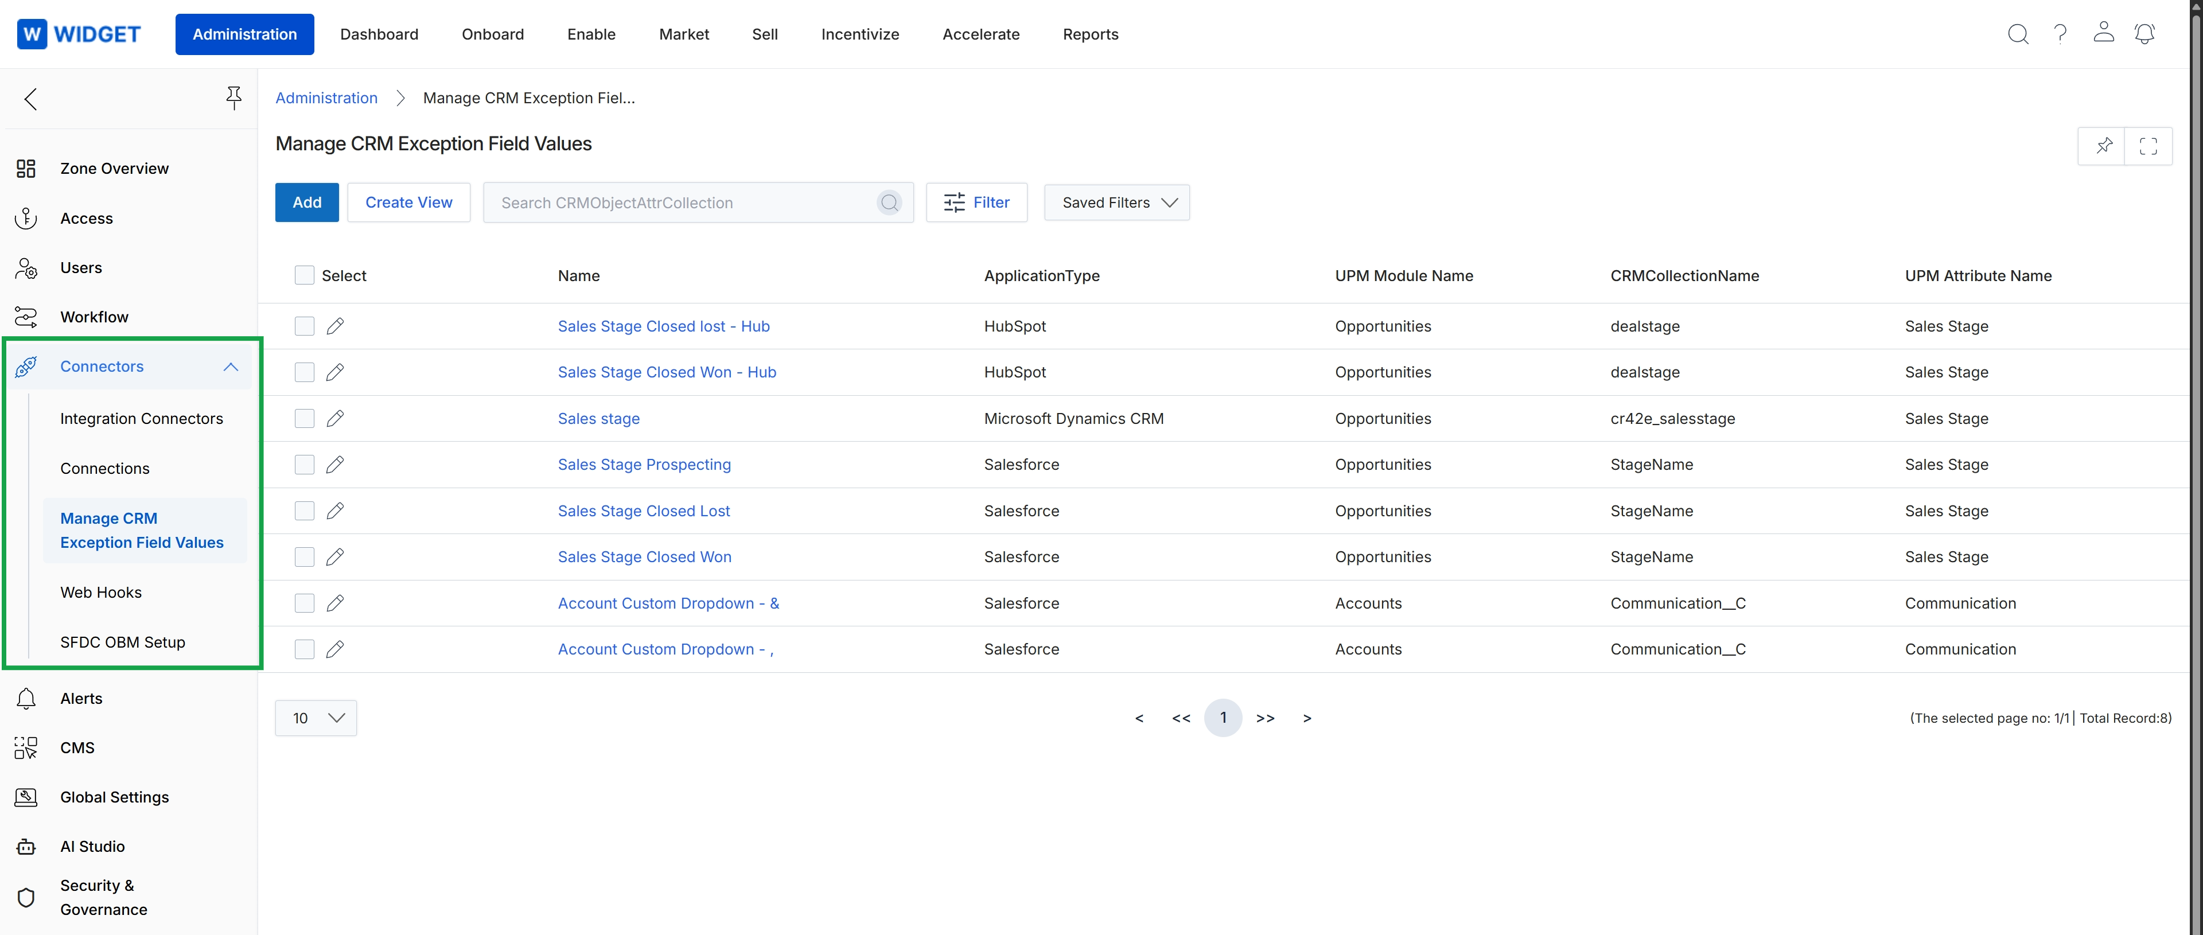Click the Add button

click(x=307, y=202)
